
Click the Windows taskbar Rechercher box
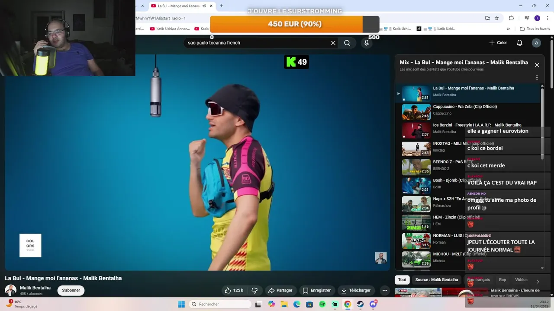pyautogui.click(x=221, y=304)
